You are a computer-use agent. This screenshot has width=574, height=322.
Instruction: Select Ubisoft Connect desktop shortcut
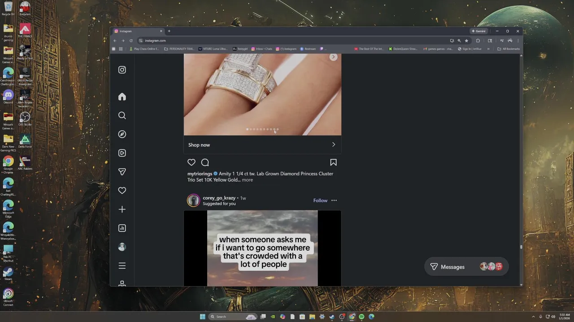[x=8, y=297]
